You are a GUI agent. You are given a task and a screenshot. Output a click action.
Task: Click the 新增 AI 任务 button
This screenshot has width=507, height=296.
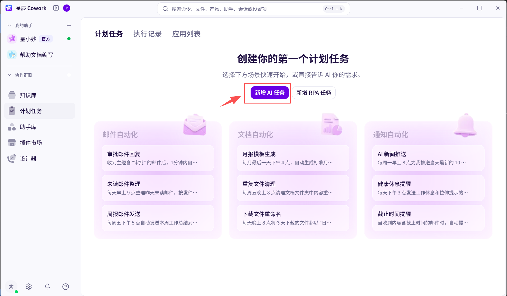click(x=270, y=93)
